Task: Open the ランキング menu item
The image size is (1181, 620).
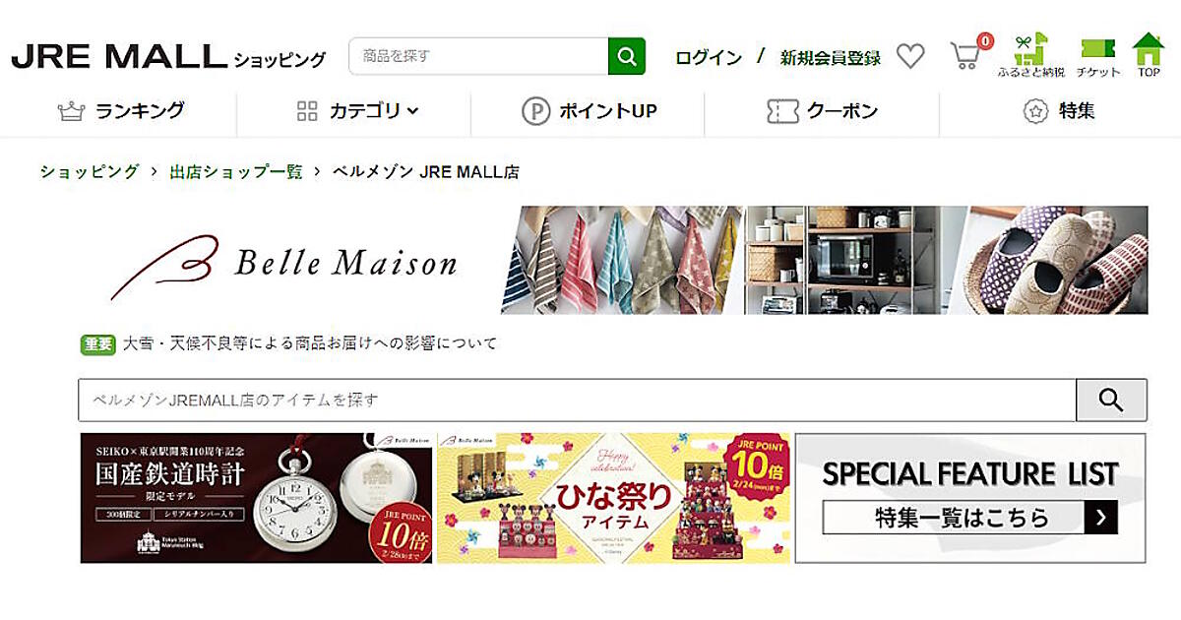Action: [x=122, y=111]
